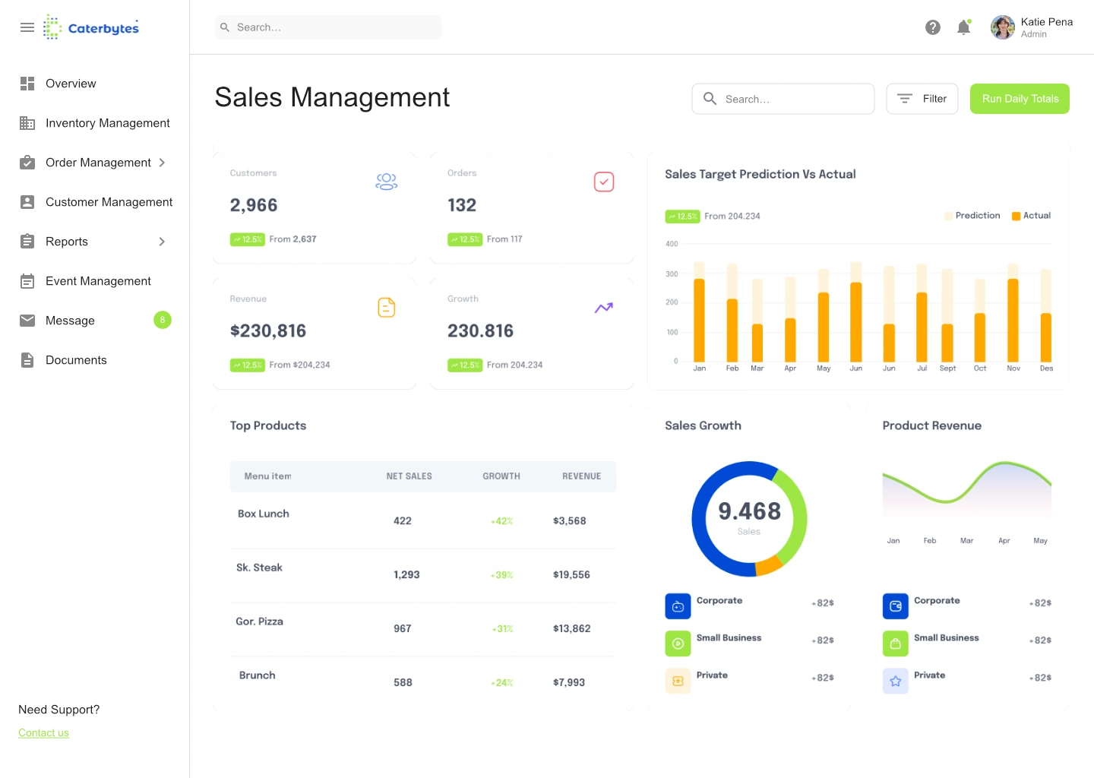The width and height of the screenshot is (1094, 778).
Task: Toggle the Prediction legend in the chart
Action: pyautogui.click(x=972, y=215)
